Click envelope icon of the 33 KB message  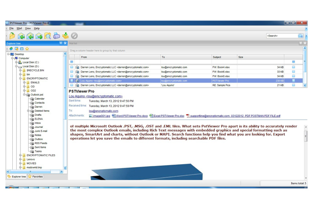pos(77,72)
